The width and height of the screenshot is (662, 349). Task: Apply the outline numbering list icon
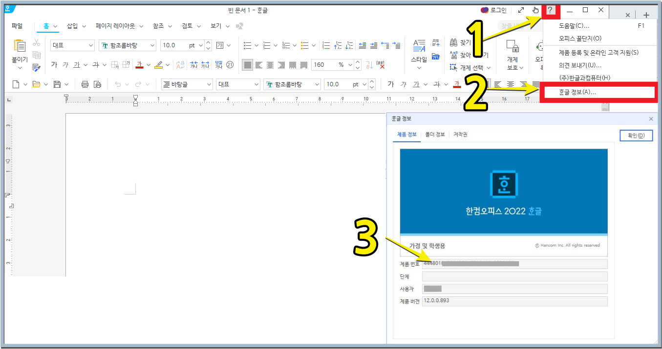[x=286, y=45]
